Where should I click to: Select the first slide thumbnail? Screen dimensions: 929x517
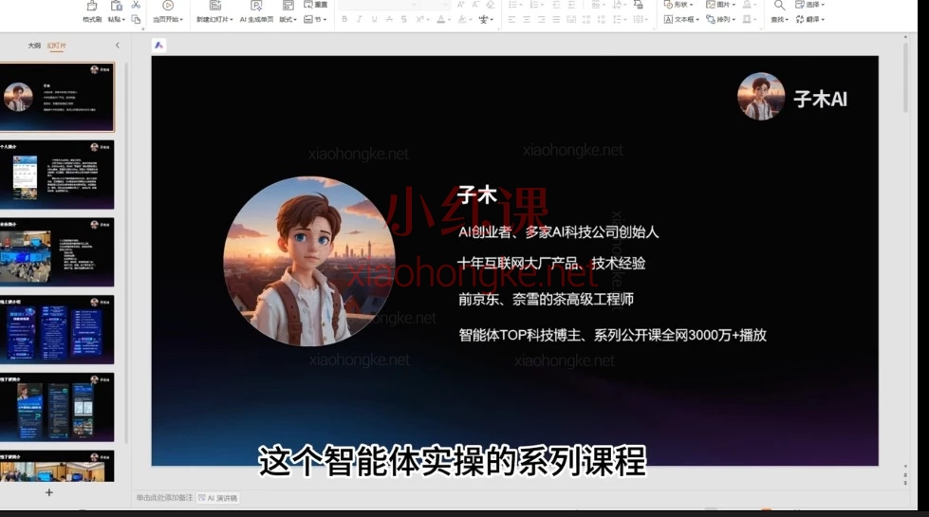point(57,97)
